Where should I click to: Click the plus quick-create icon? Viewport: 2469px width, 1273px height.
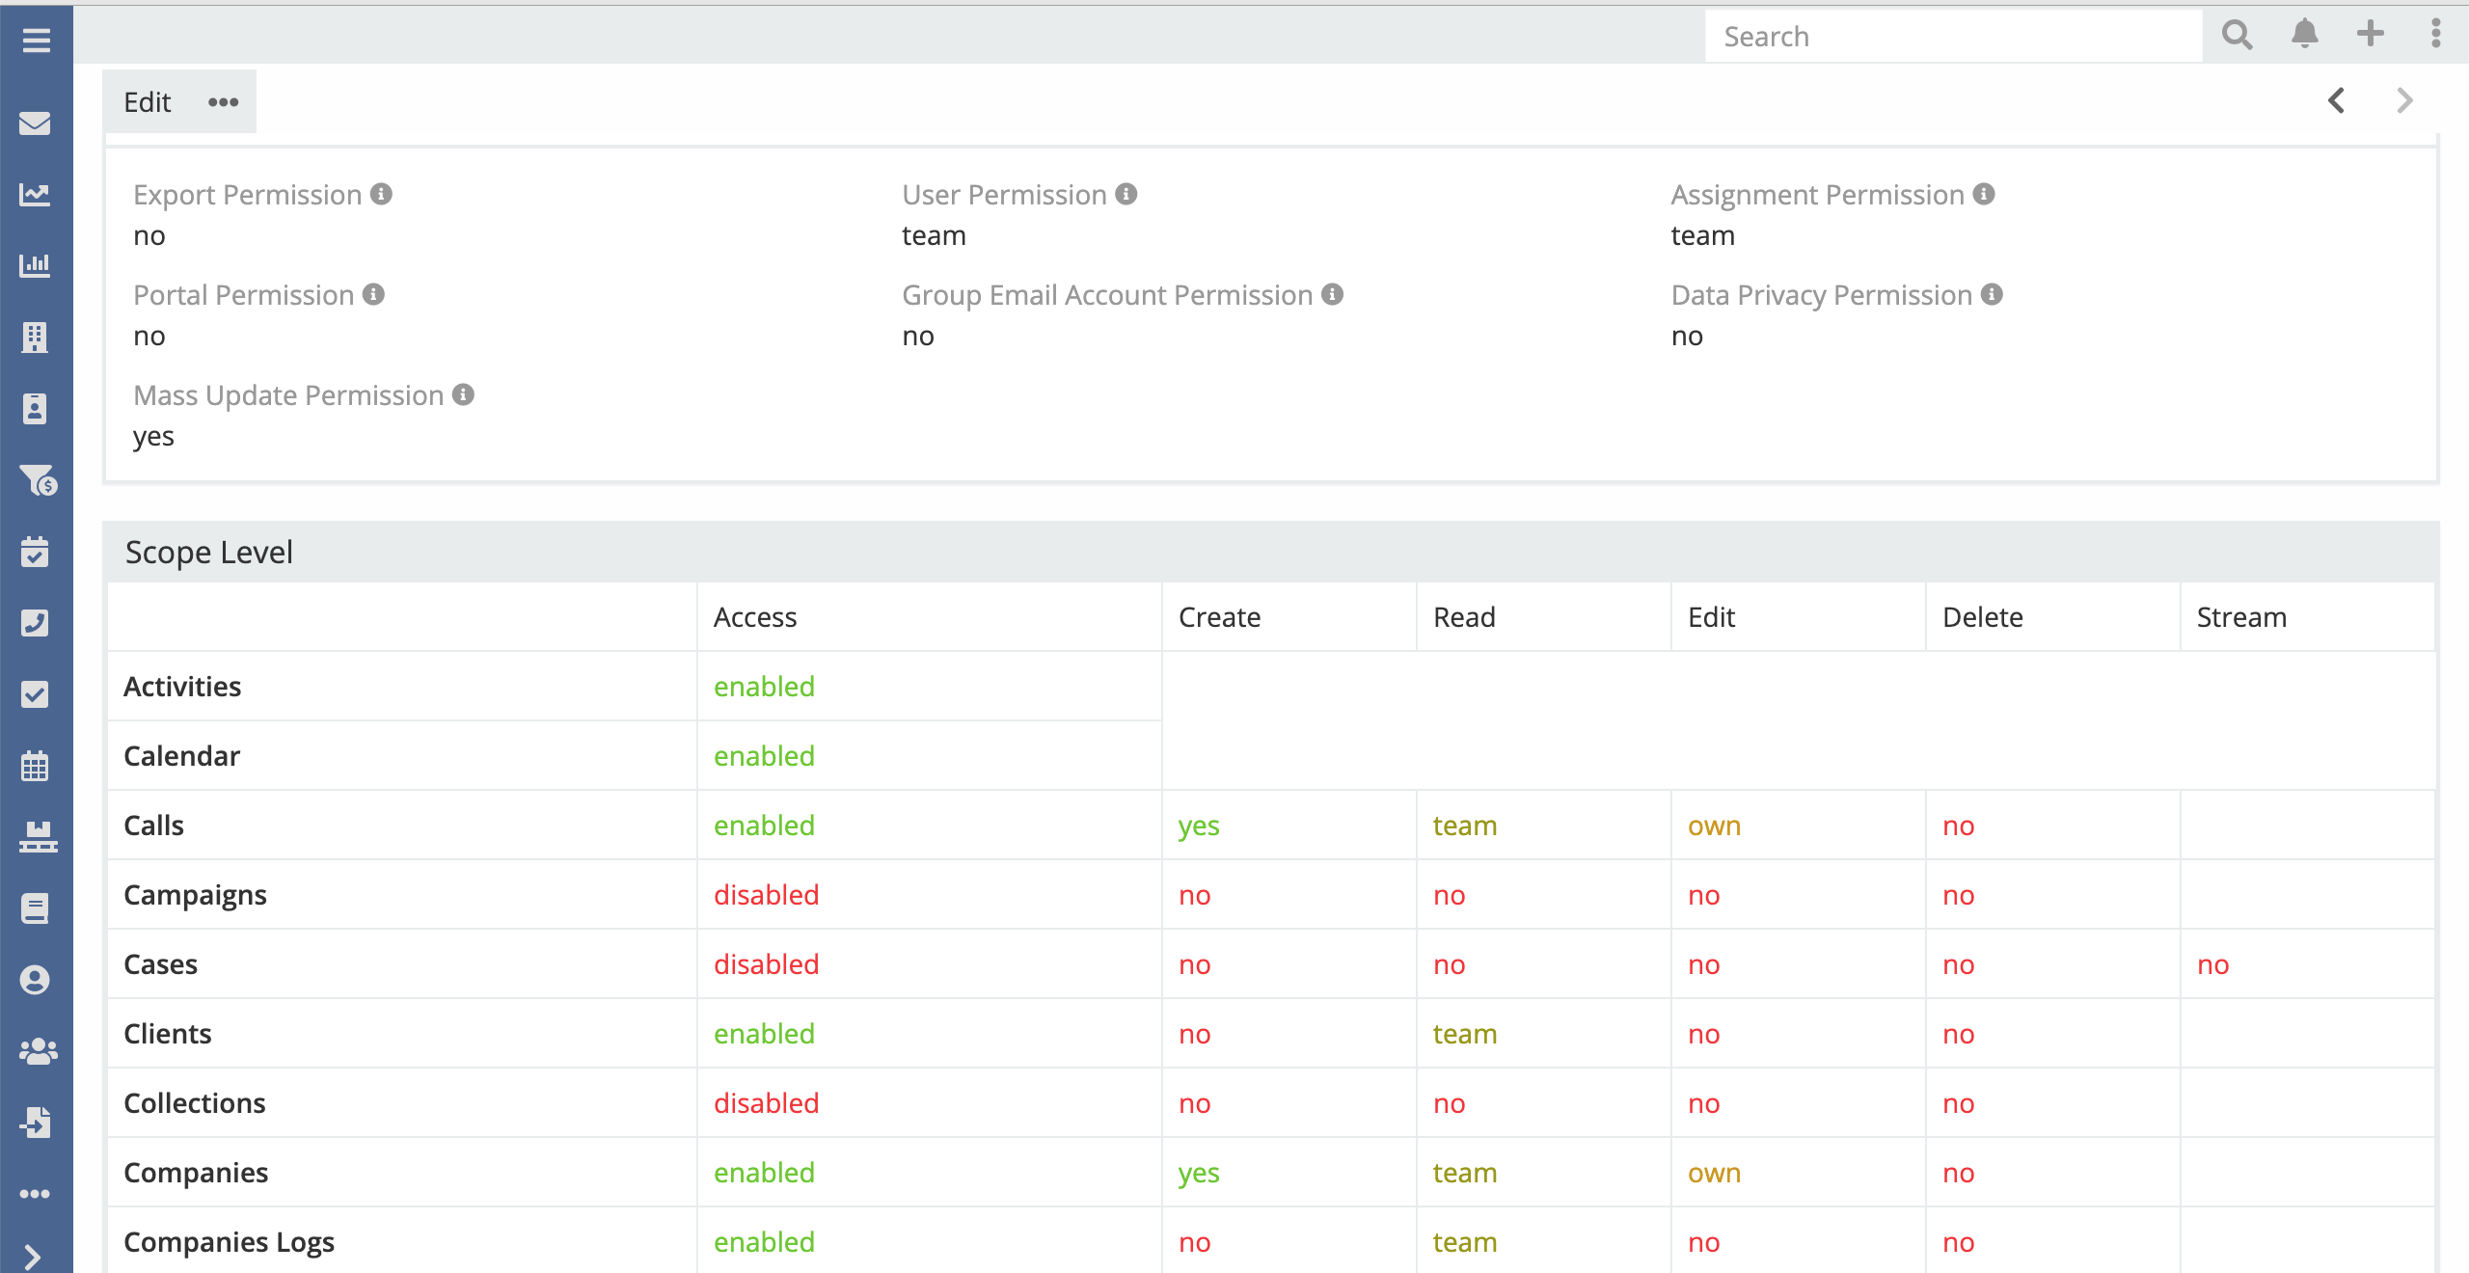(x=2370, y=35)
